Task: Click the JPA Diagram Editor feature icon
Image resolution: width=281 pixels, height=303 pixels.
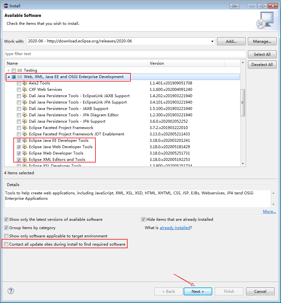Action: 25,115
